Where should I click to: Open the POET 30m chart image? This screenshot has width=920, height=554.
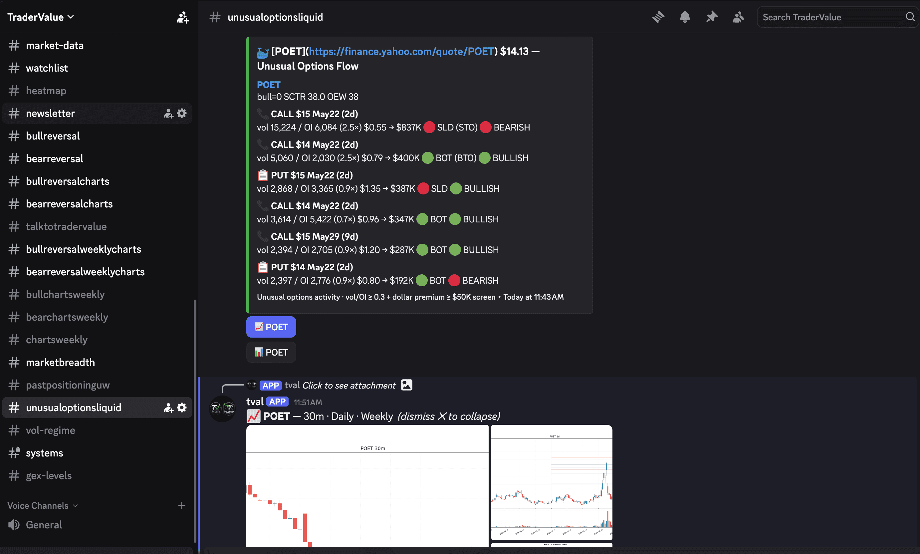367,486
